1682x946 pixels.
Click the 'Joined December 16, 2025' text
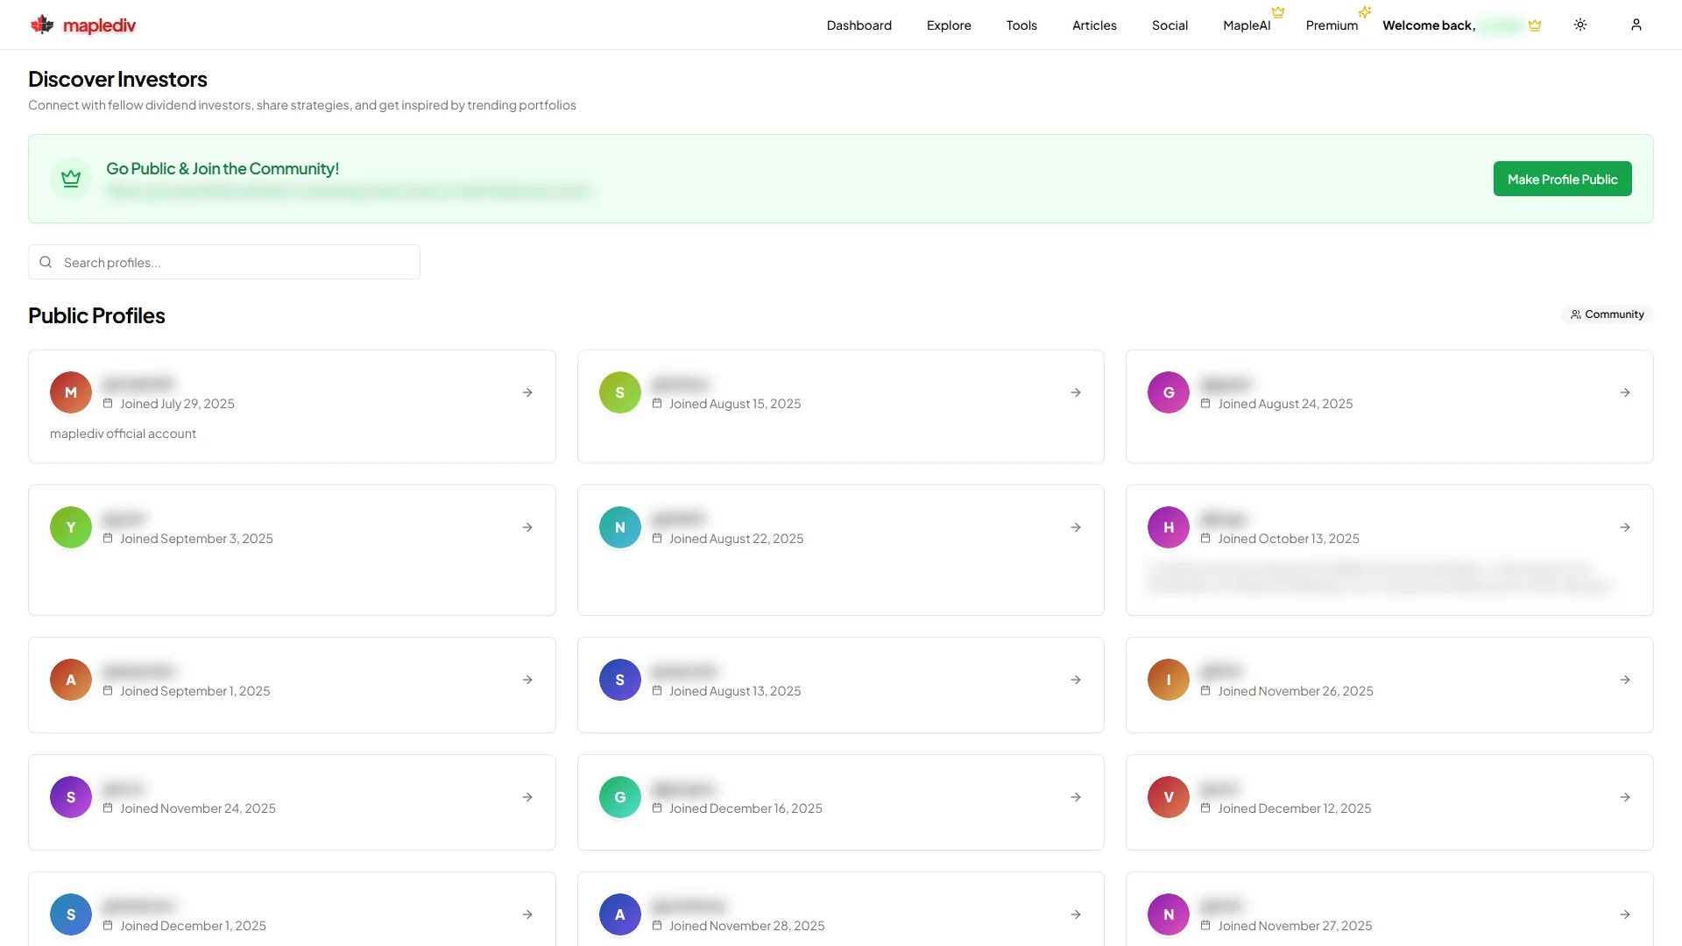(x=746, y=808)
